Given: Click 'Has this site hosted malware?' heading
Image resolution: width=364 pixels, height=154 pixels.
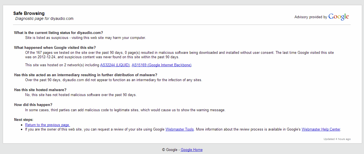Looking at the screenshot, I should (40, 90).
